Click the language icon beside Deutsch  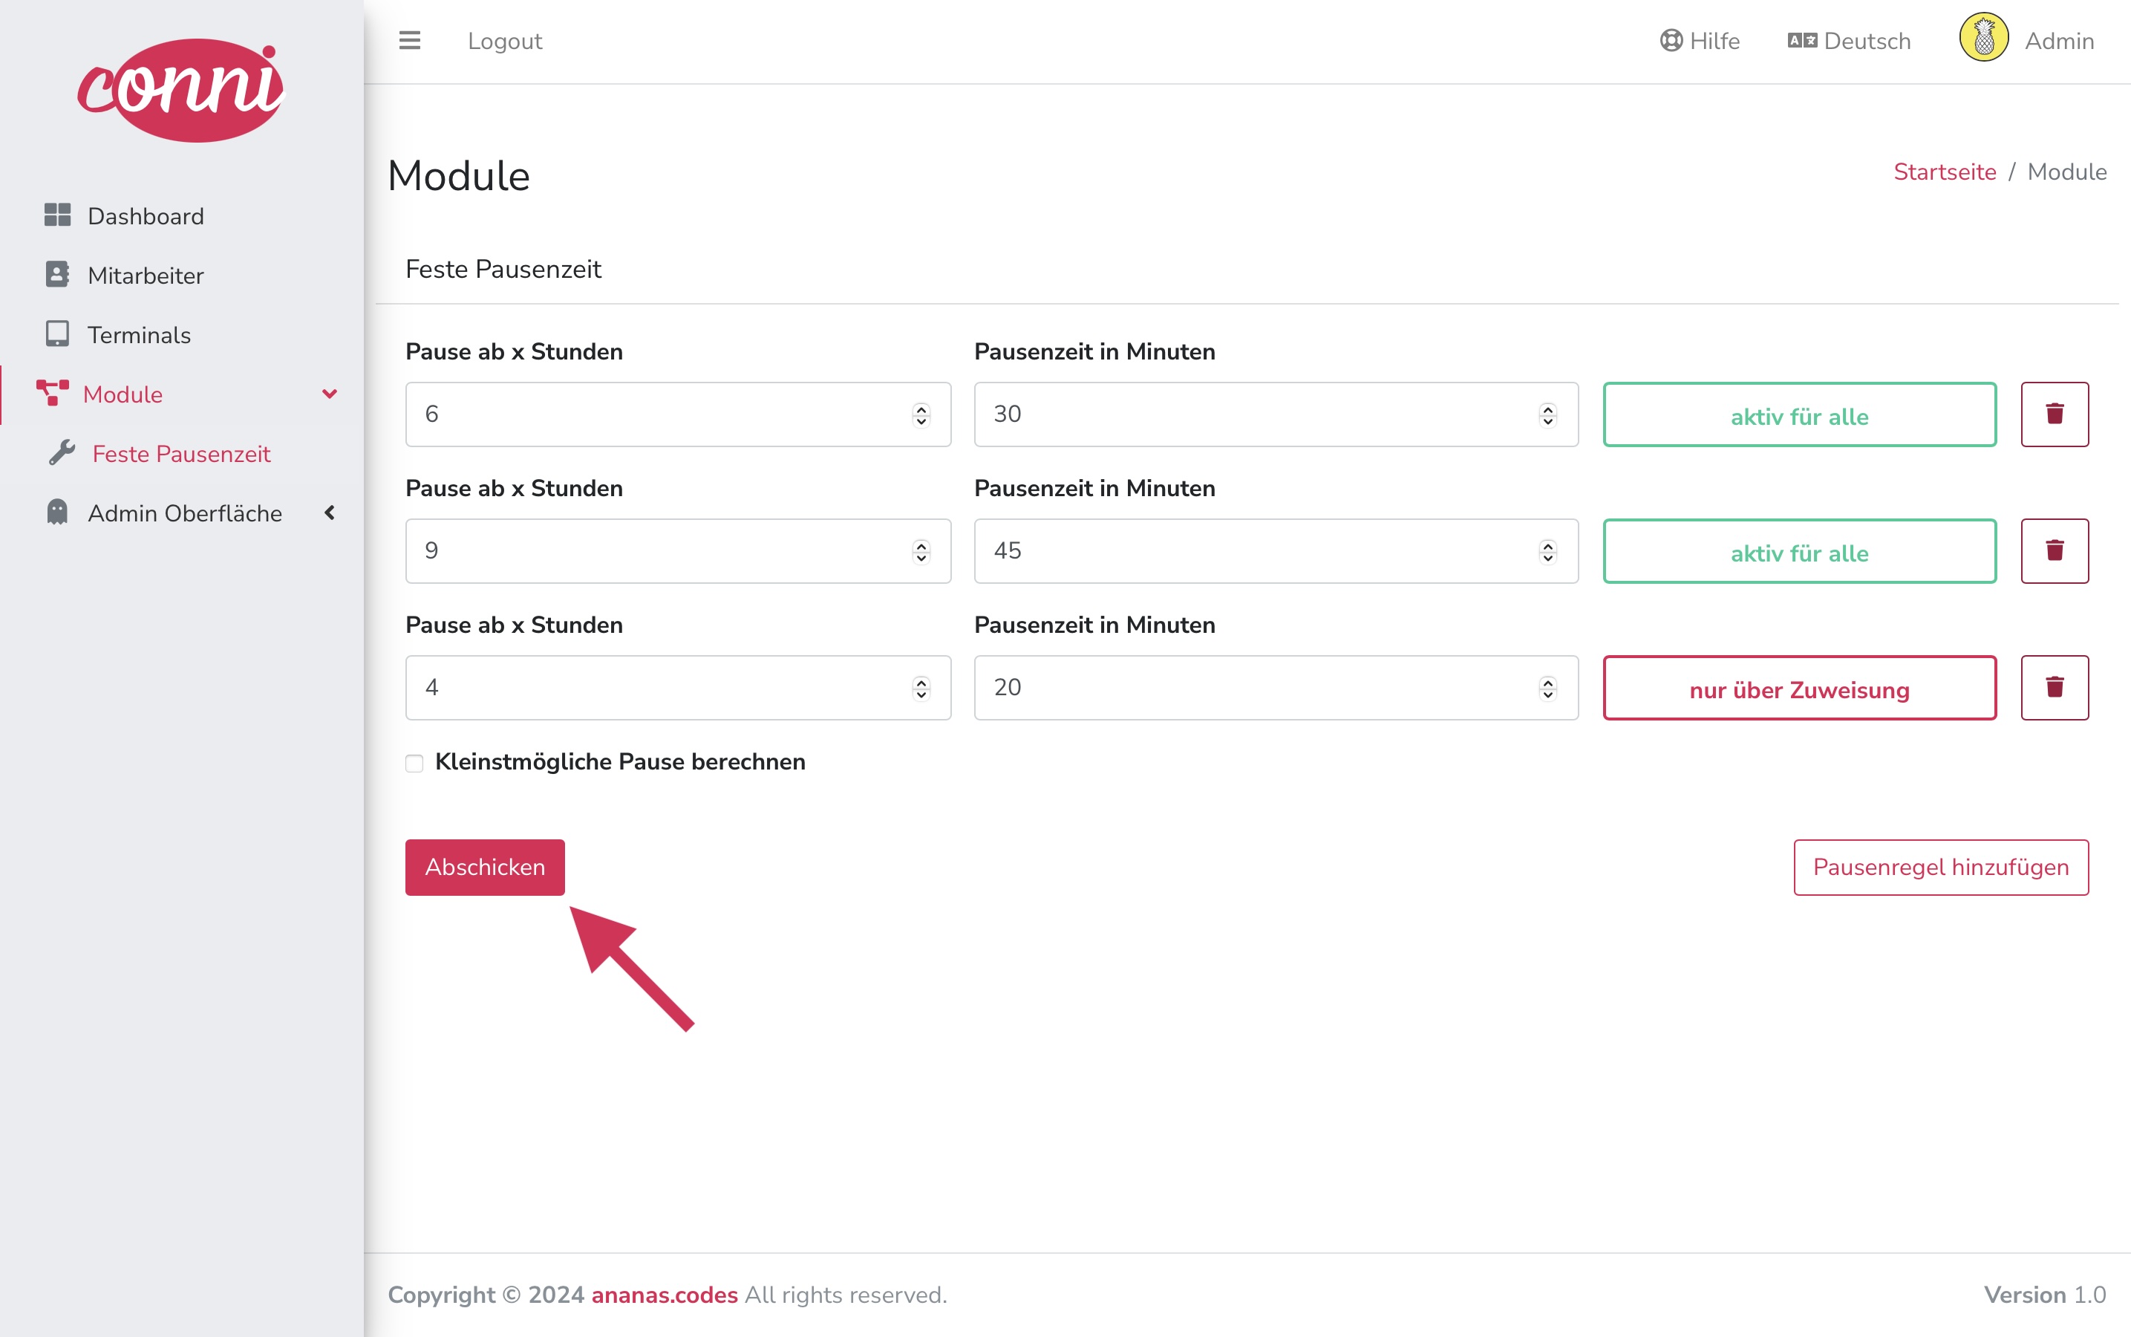tap(1802, 41)
